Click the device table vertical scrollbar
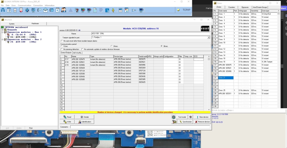This screenshot has height=148, width=287. [x=209, y=83]
